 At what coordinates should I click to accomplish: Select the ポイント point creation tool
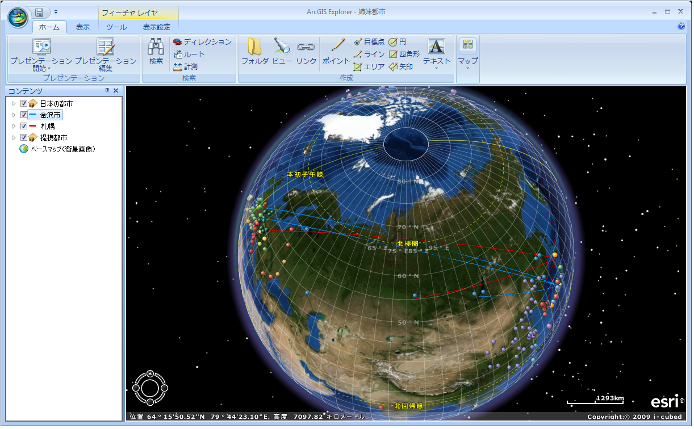(336, 52)
